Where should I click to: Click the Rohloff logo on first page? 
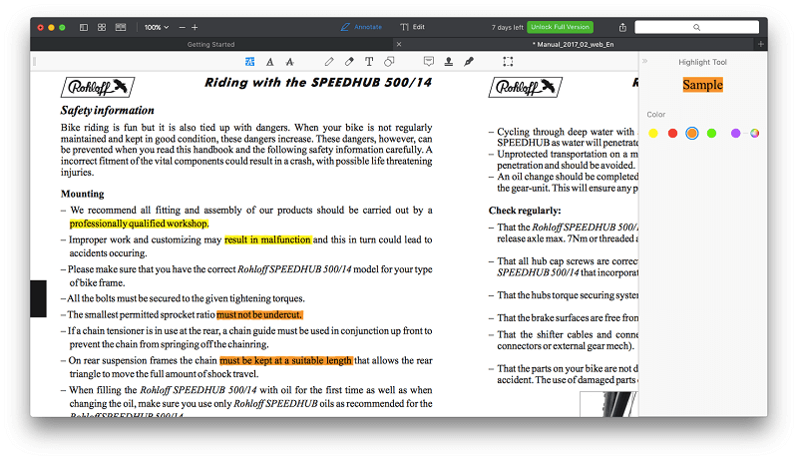click(x=98, y=87)
